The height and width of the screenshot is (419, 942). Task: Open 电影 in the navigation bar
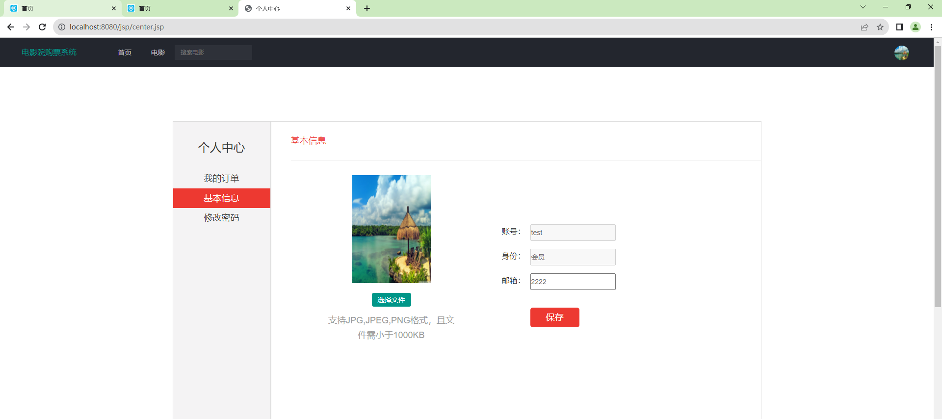[158, 52]
